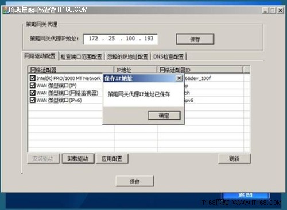Select the DNS检查配置 tab
287x210 pixels.
169,56
